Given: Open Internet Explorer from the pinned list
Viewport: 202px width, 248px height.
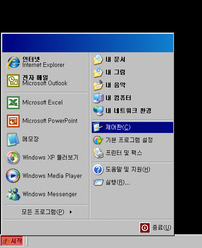Looking at the screenshot, I should click(x=46, y=62).
